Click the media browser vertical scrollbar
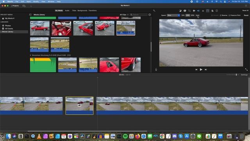250x141 pixels. click(x=151, y=47)
